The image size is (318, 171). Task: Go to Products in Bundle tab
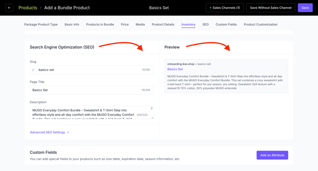pos(100,25)
